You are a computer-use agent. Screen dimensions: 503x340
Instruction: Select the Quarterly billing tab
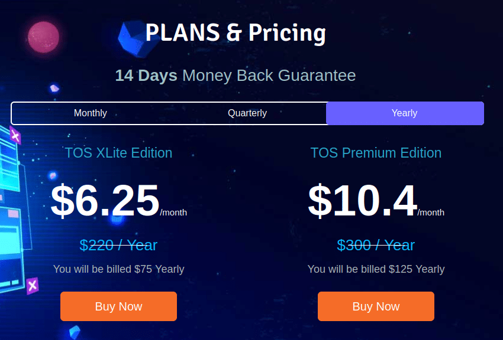pos(247,113)
